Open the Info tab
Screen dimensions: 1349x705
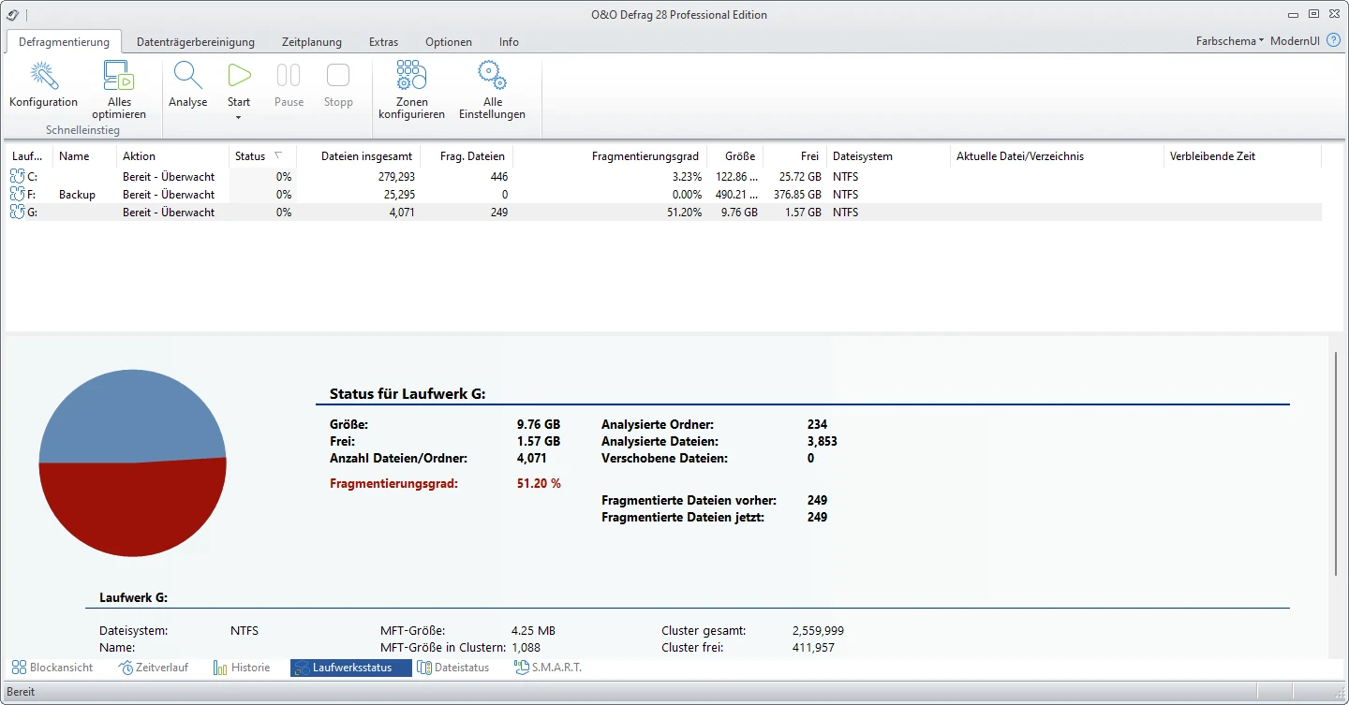point(509,41)
